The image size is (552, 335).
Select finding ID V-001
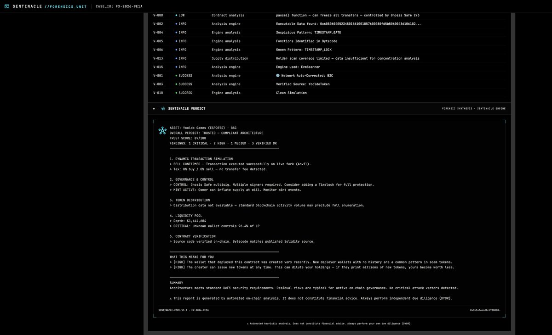[x=158, y=75]
